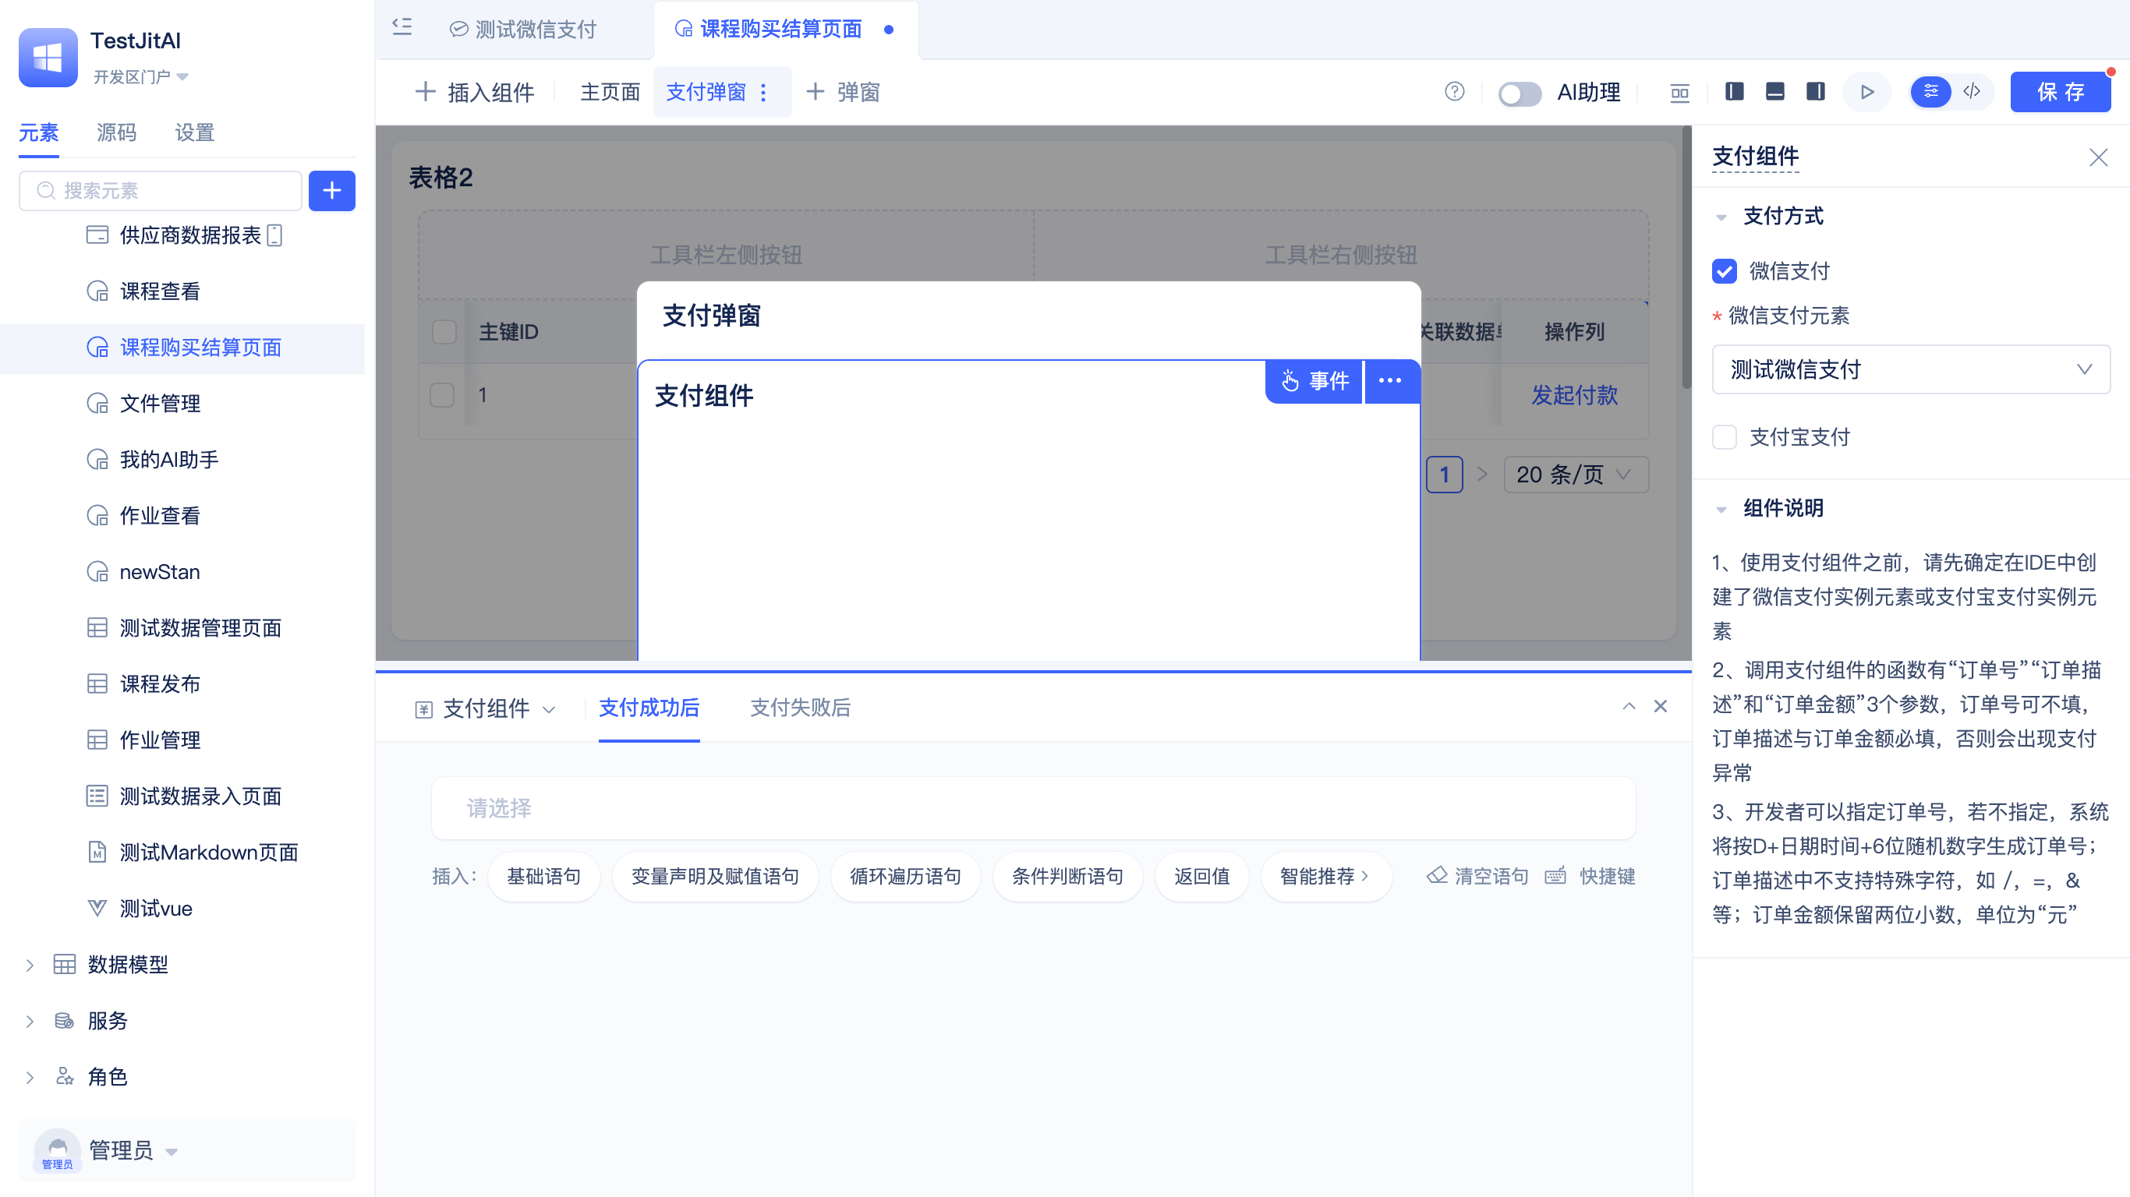Click the administrator avatar icon
The width and height of the screenshot is (2130, 1197).
pos(57,1150)
